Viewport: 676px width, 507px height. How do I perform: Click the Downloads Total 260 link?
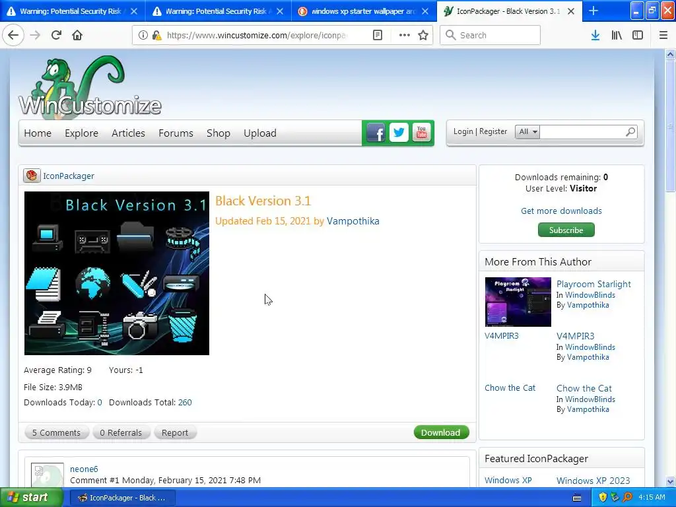(185, 402)
